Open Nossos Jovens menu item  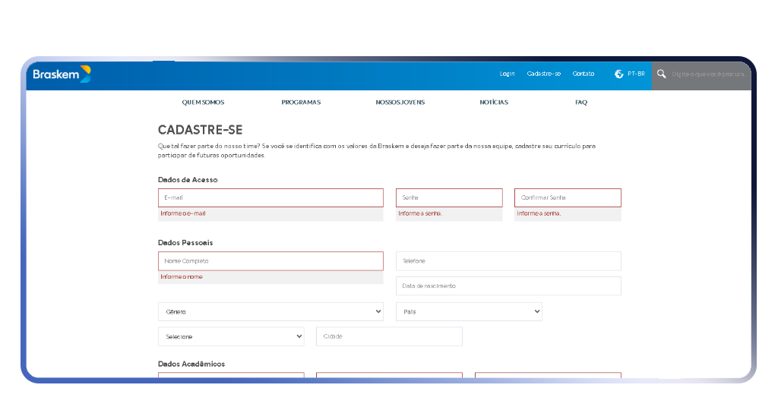400,103
